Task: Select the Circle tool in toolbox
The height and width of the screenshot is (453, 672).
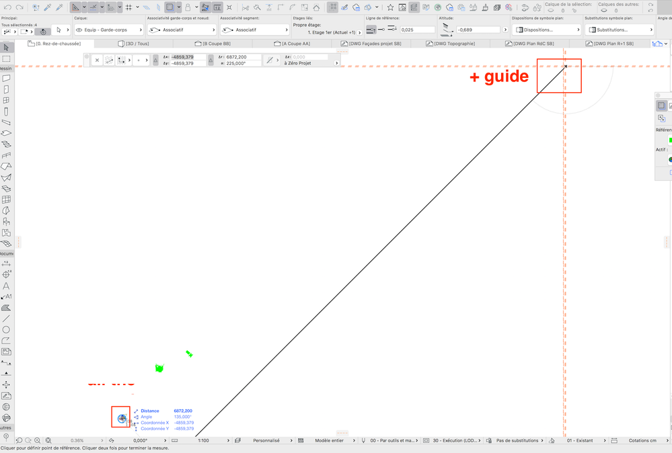Action: [6, 330]
